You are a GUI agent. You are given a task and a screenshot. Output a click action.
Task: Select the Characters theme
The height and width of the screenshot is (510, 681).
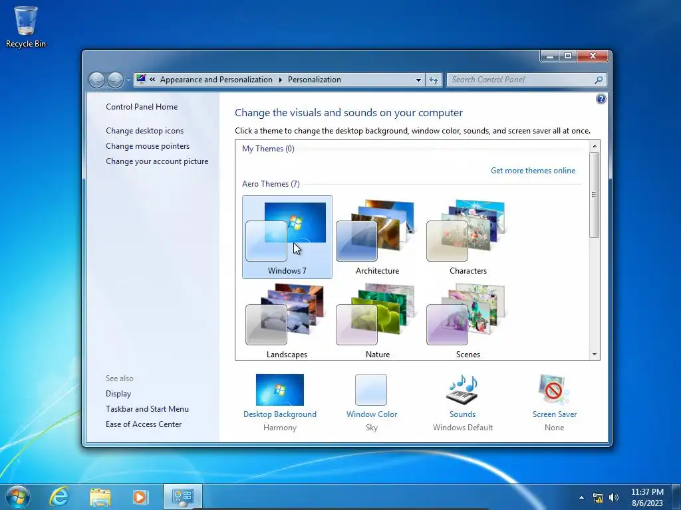click(468, 237)
